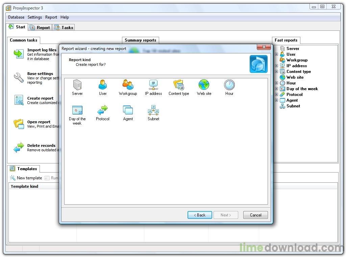
Task: Choose the User icon in report wizard
Action: [x=103, y=85]
